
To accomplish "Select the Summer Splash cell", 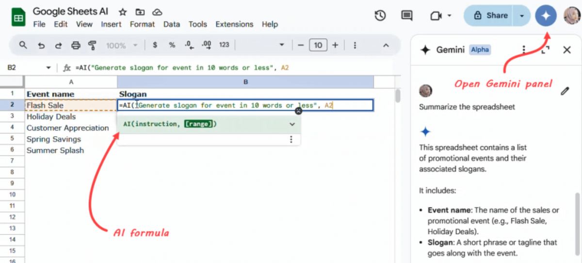I will click(71, 150).
